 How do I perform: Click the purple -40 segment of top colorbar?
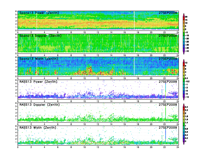pos(184,50)
